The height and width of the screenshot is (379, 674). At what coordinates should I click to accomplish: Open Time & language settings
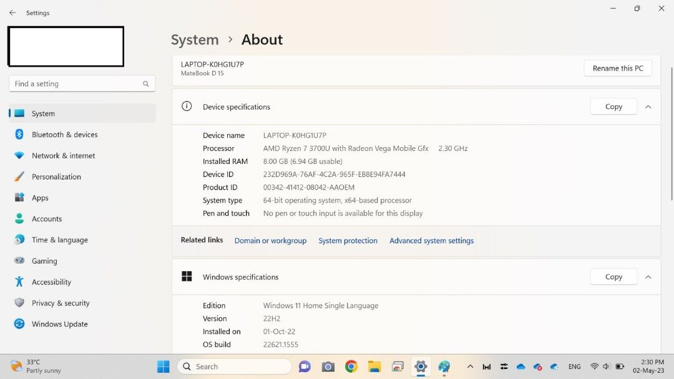click(82, 239)
